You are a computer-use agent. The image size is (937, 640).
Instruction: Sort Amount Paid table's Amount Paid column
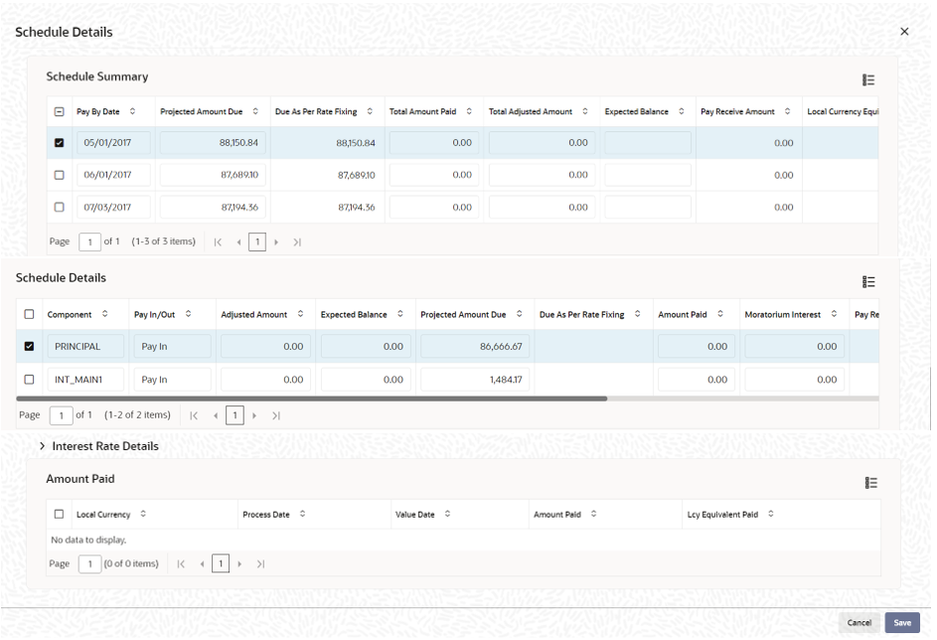[593, 514]
